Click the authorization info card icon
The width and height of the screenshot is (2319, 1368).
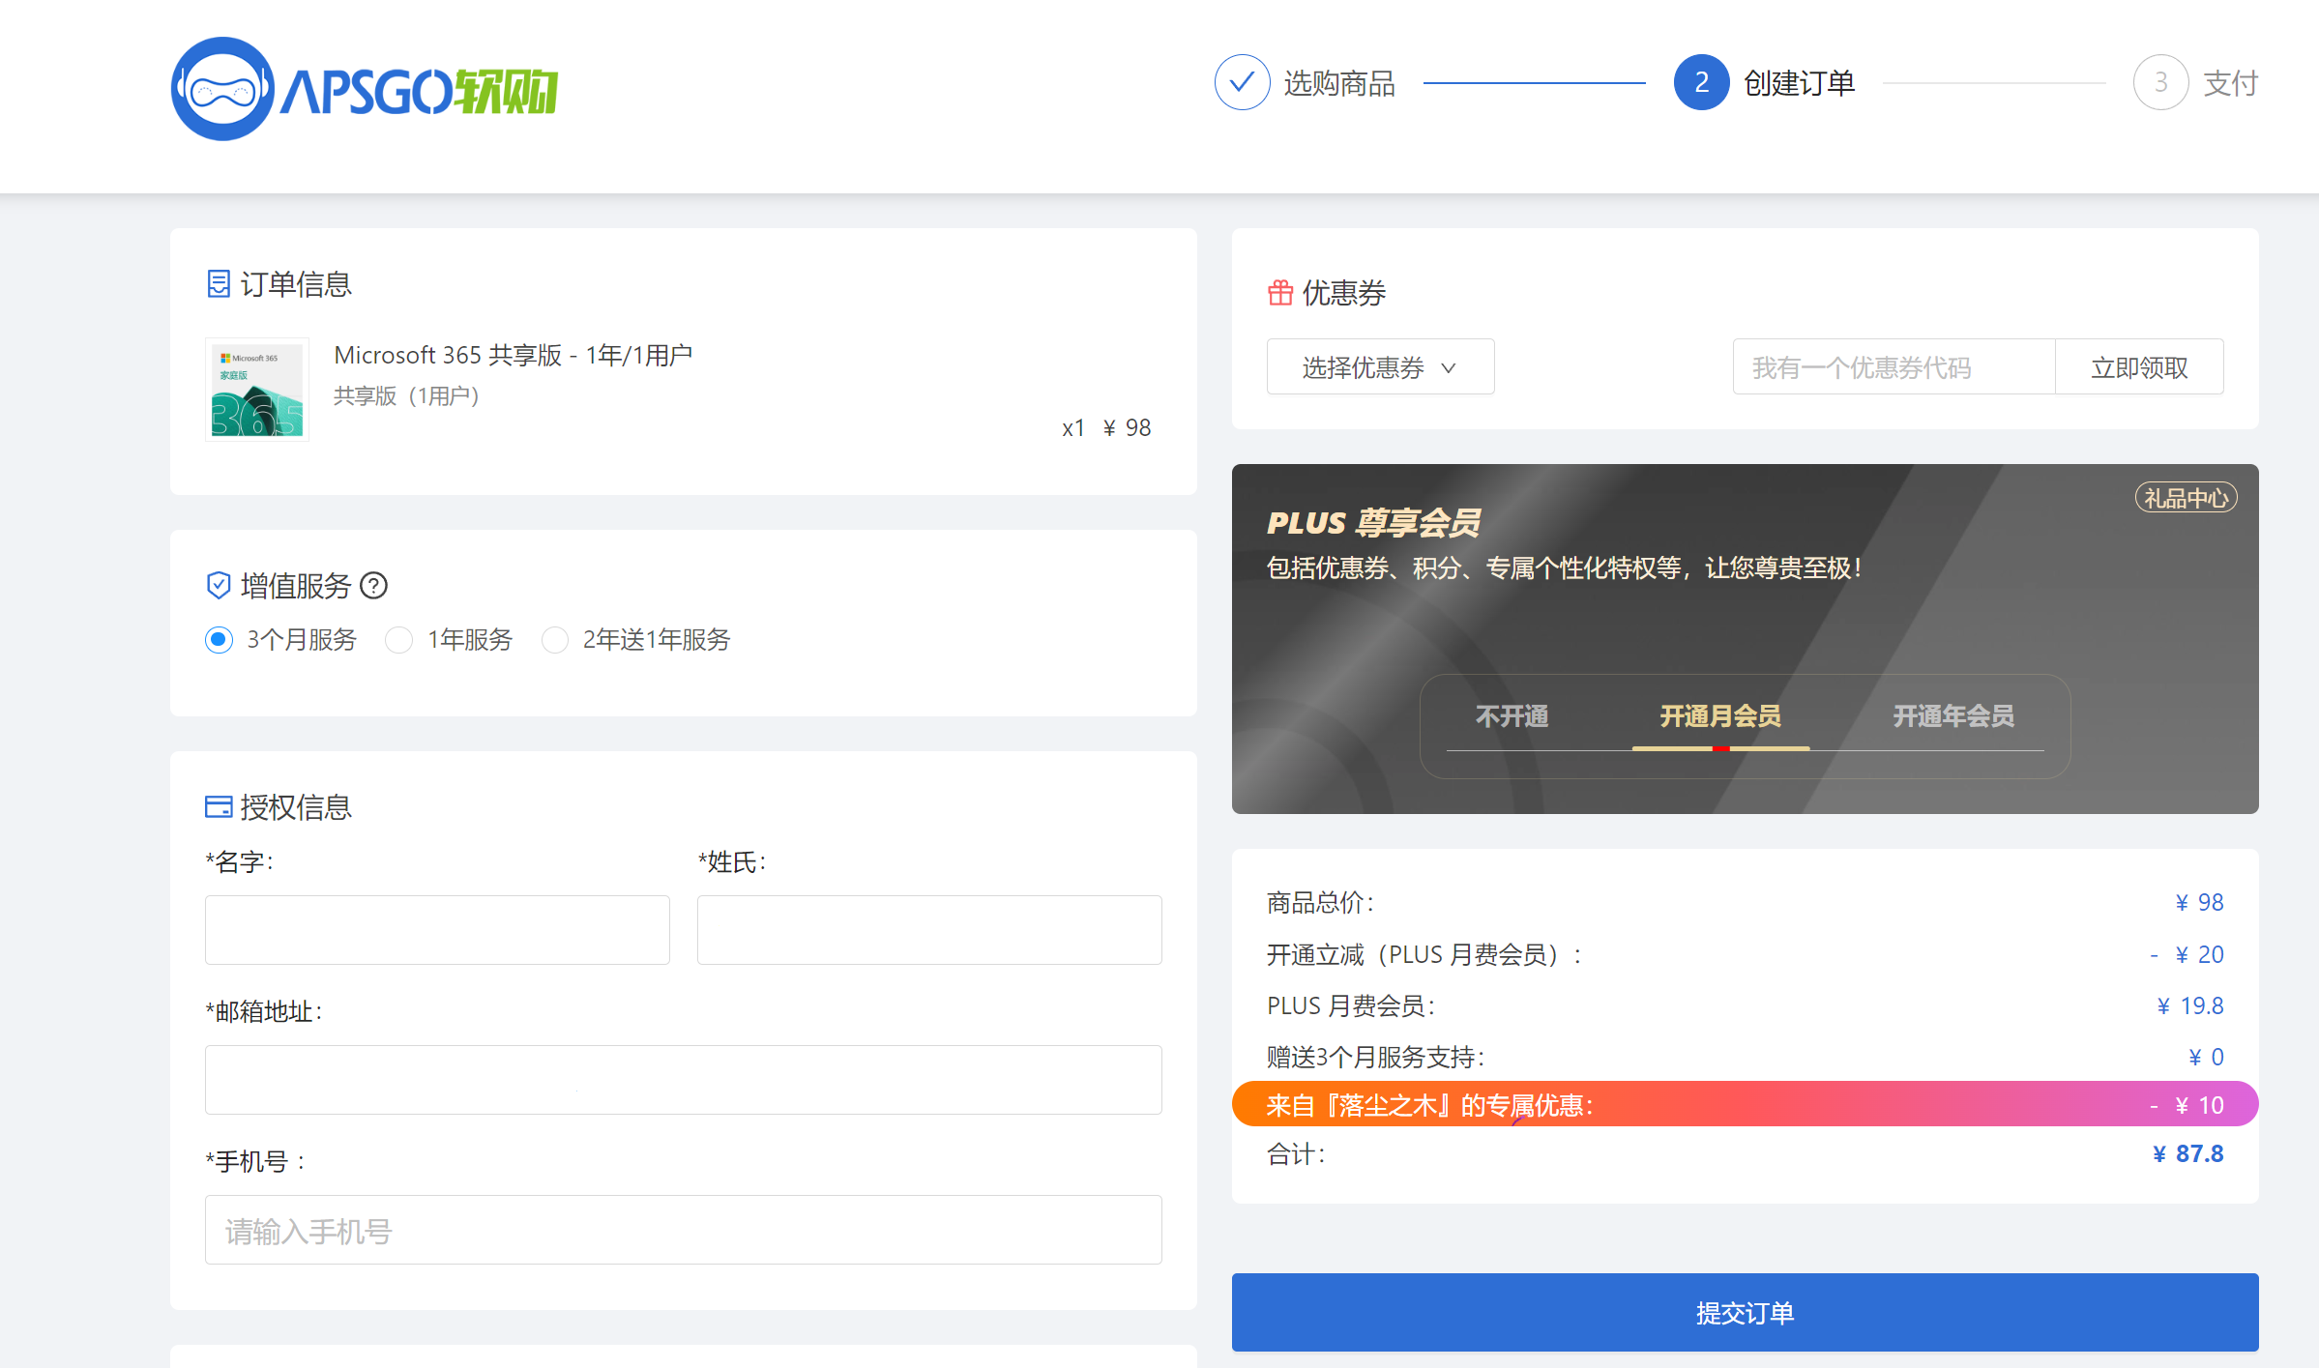coord(219,806)
